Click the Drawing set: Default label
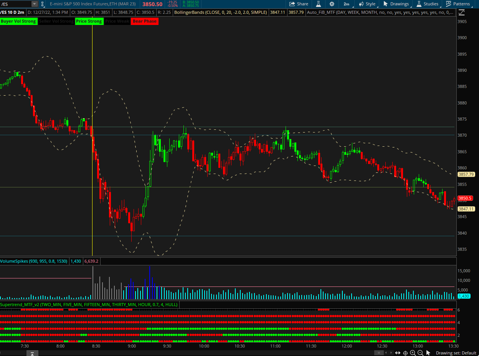The width and height of the screenshot is (479, 356). tap(456, 353)
